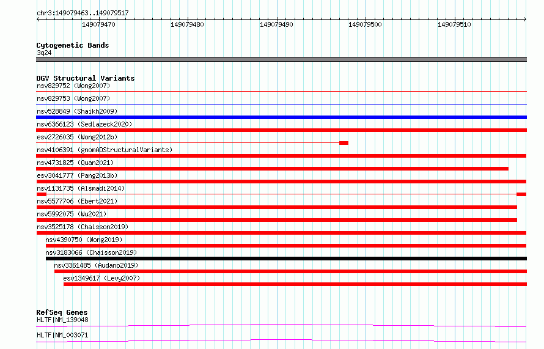Select the nsv528849 (Shaikh2009) blue bar
Screen dimensions: 544x349
click(x=281, y=117)
